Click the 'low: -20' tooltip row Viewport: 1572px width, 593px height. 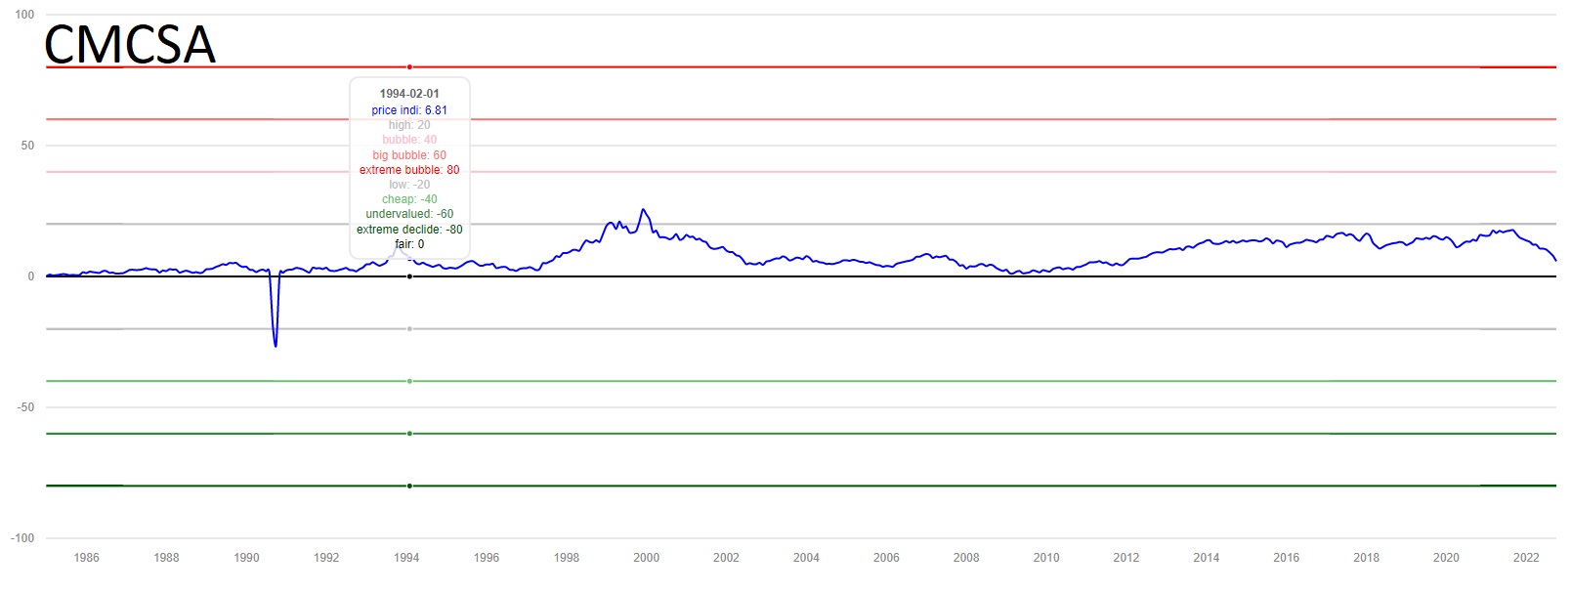pos(409,185)
